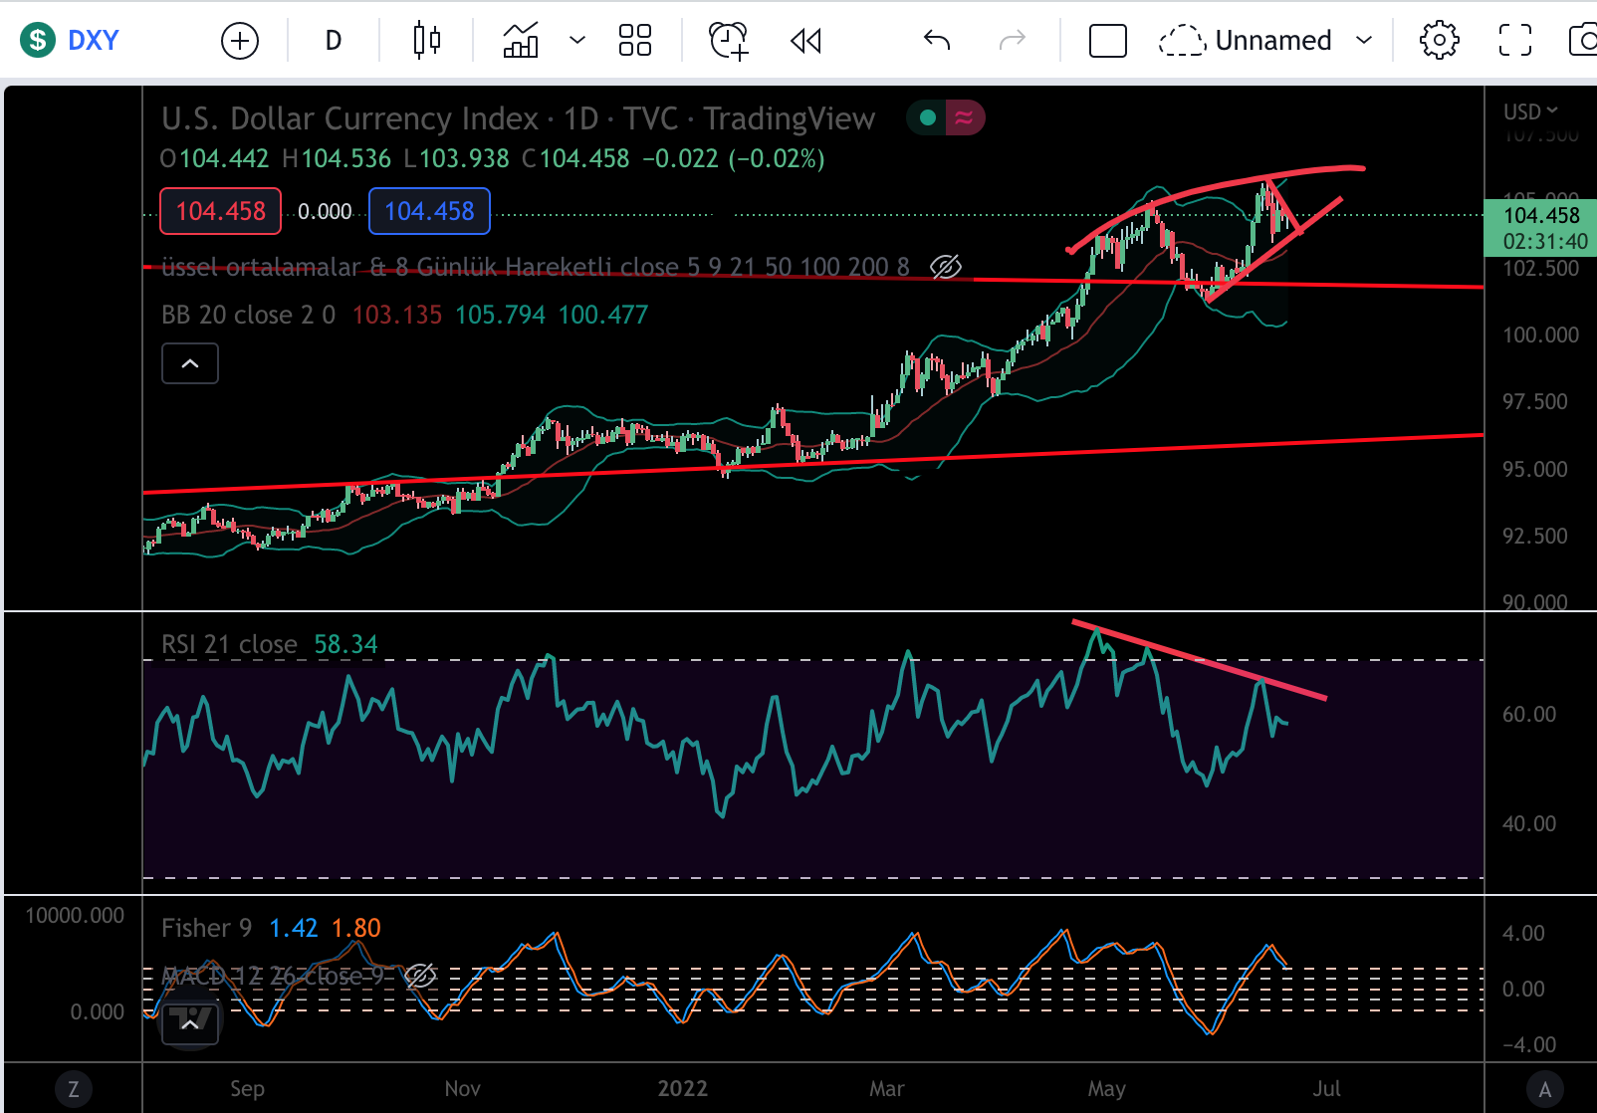Click the Mar label on time axis
1597x1113 pixels.
tap(886, 1088)
